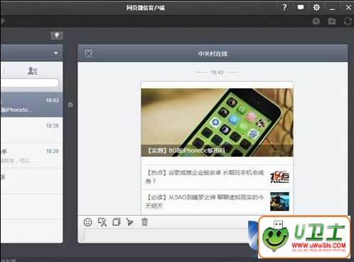
Task: Select the 18:43 conversation in chat list
Action: 31,105
